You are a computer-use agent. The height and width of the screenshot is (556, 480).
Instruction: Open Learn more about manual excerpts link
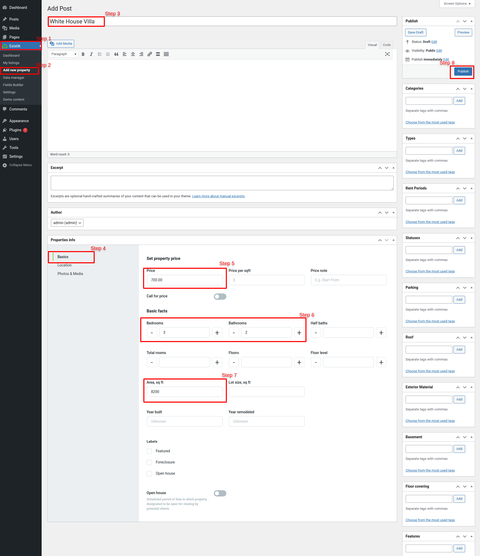218,196
